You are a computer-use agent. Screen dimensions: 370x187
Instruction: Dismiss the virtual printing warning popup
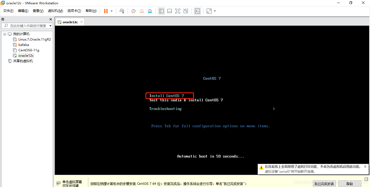(x=365, y=166)
